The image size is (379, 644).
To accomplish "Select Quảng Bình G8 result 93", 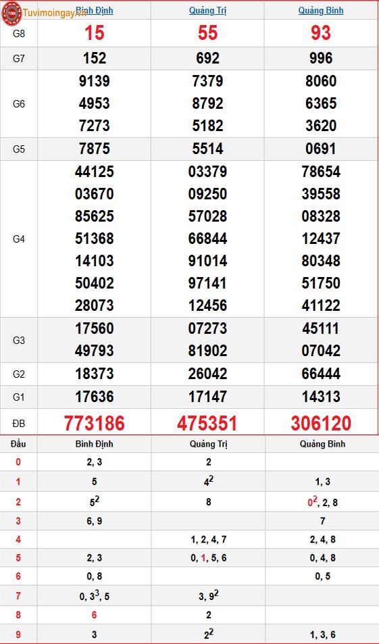I will click(x=321, y=33).
